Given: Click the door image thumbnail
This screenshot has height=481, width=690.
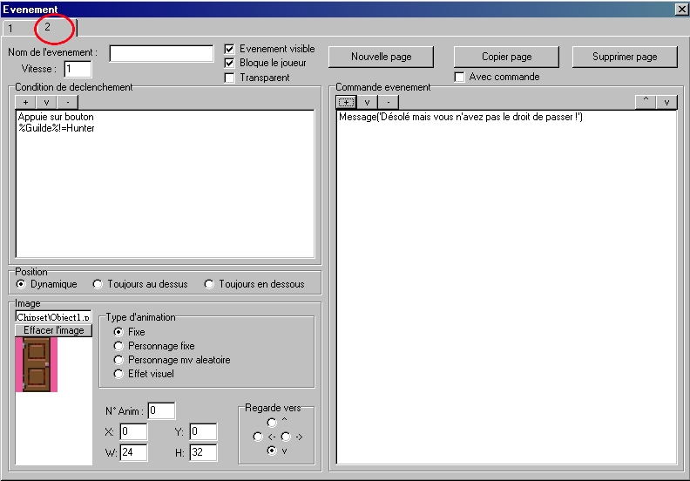Looking at the screenshot, I should pos(37,364).
